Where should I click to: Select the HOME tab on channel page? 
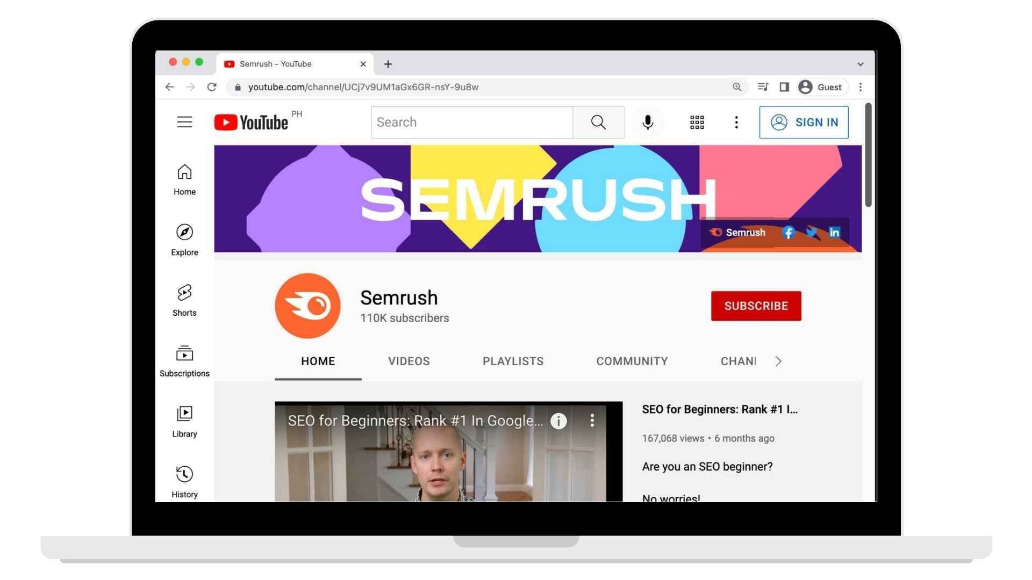pos(318,361)
